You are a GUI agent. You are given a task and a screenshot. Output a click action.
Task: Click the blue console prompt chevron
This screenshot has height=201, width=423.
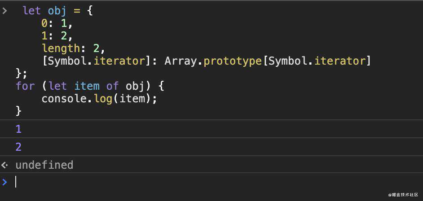click(4, 182)
